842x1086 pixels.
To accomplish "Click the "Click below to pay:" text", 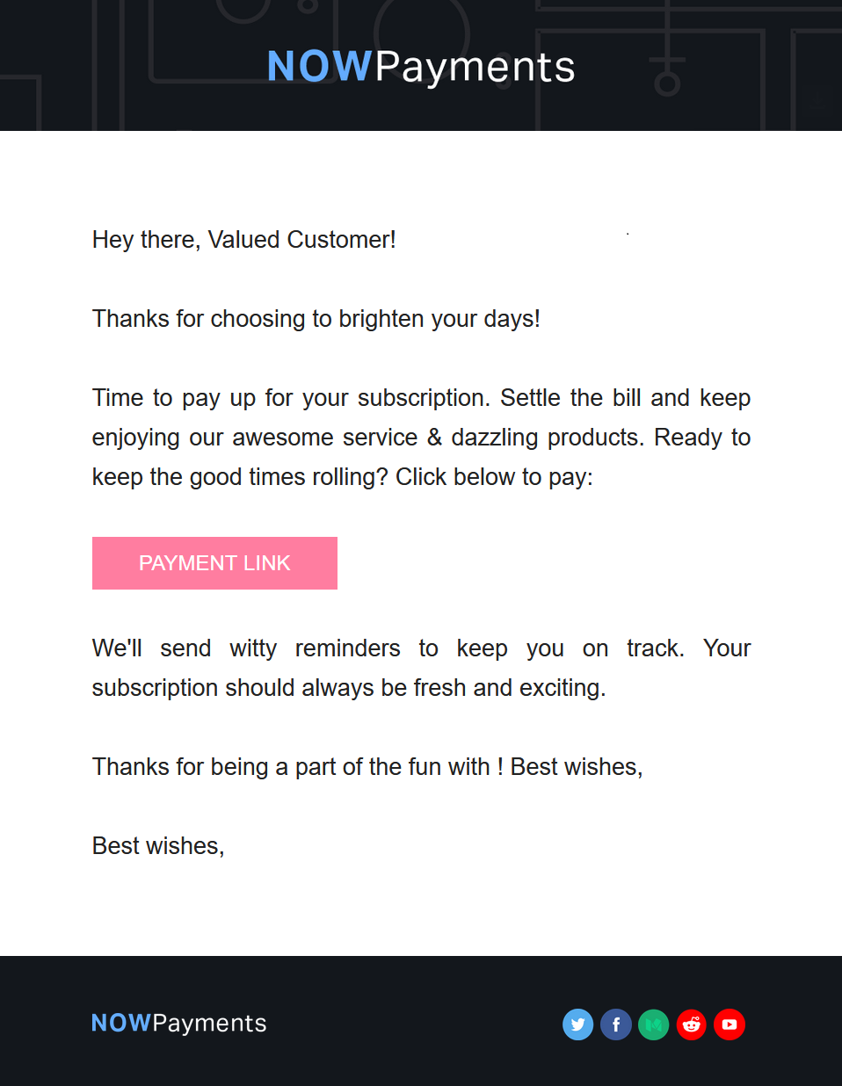I will tap(494, 477).
